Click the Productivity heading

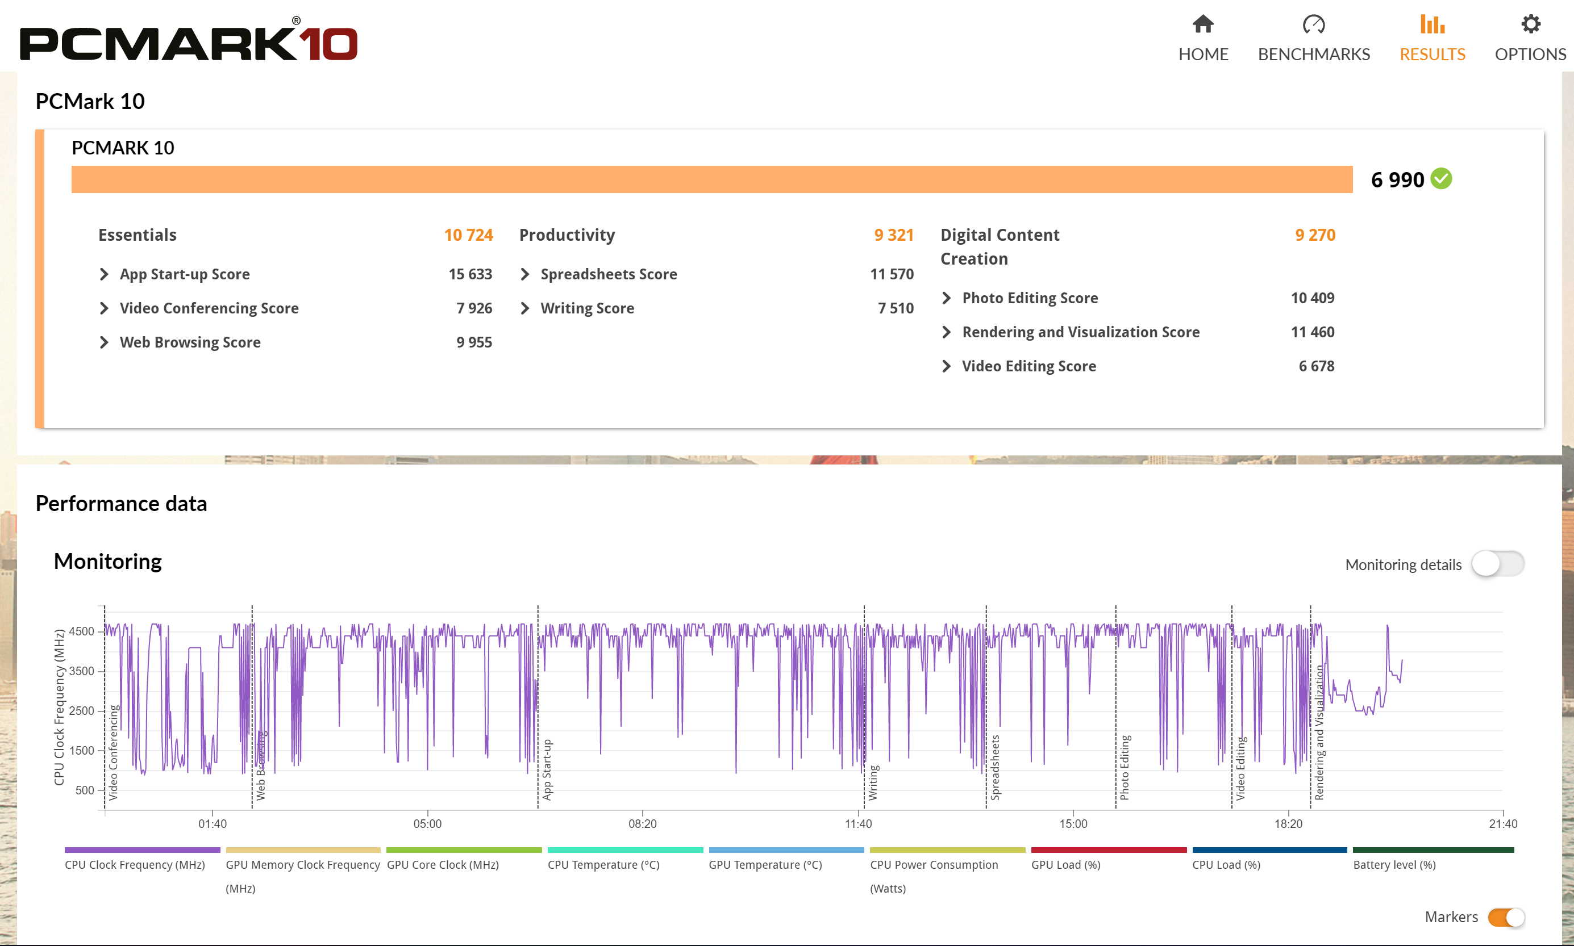pyautogui.click(x=567, y=235)
